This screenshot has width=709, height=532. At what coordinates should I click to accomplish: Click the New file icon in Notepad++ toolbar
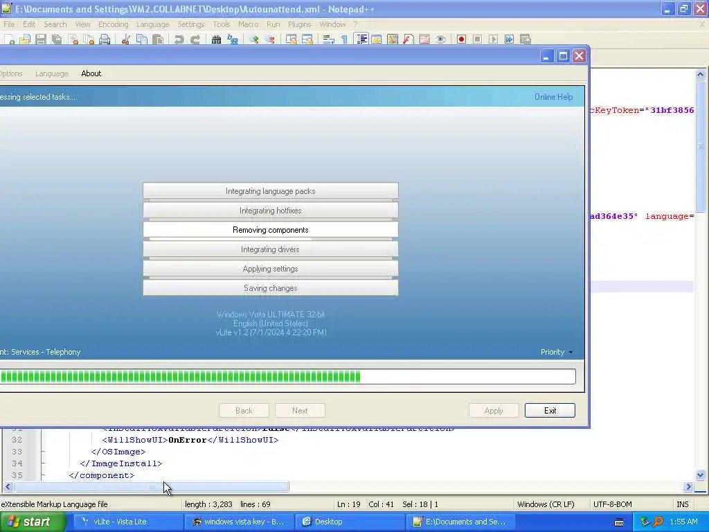(x=9, y=39)
